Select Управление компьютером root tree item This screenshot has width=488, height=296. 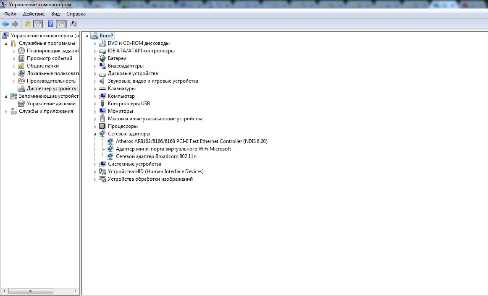coord(45,35)
